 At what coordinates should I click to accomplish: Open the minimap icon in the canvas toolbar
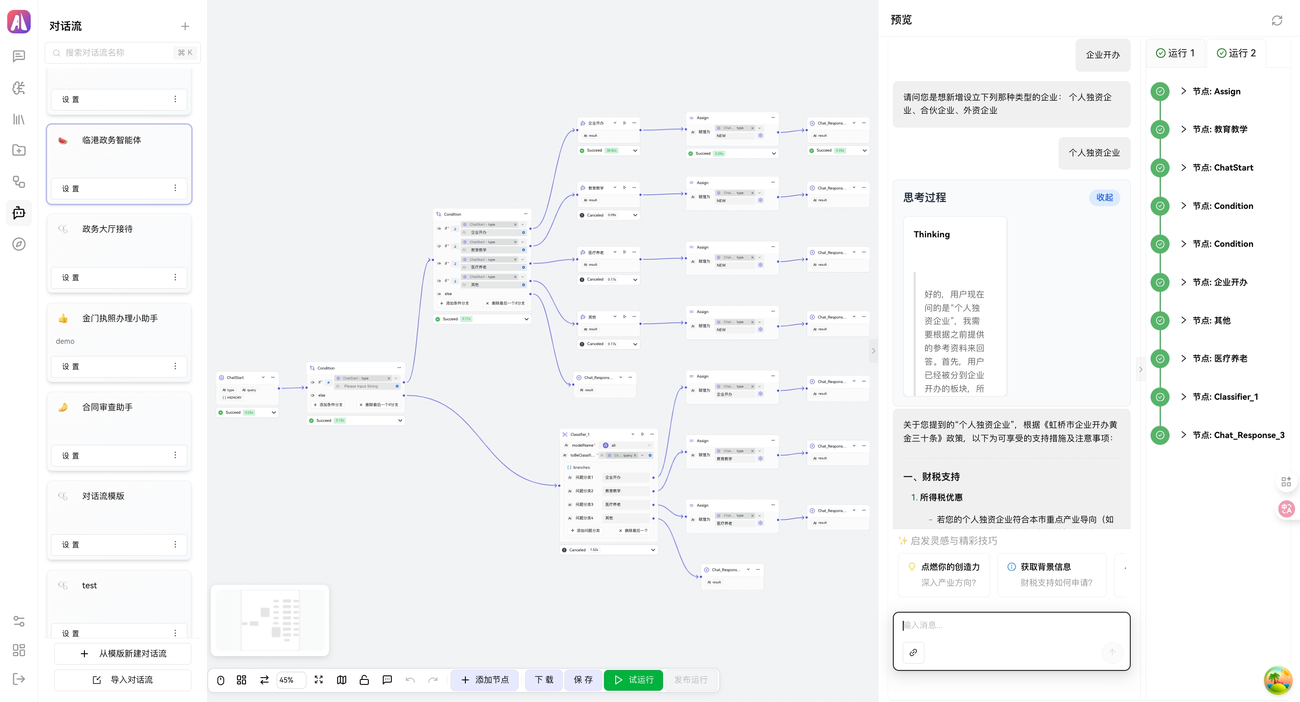[342, 680]
